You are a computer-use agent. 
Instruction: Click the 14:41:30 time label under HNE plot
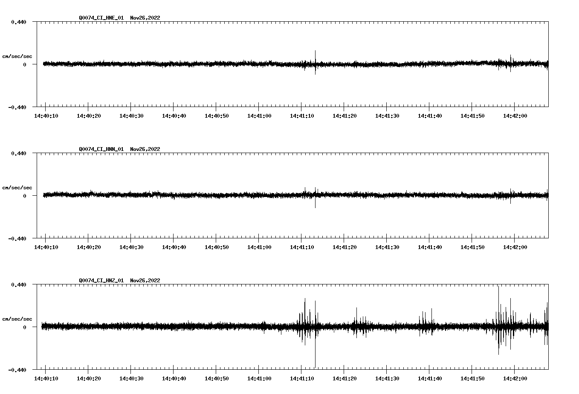click(x=387, y=116)
